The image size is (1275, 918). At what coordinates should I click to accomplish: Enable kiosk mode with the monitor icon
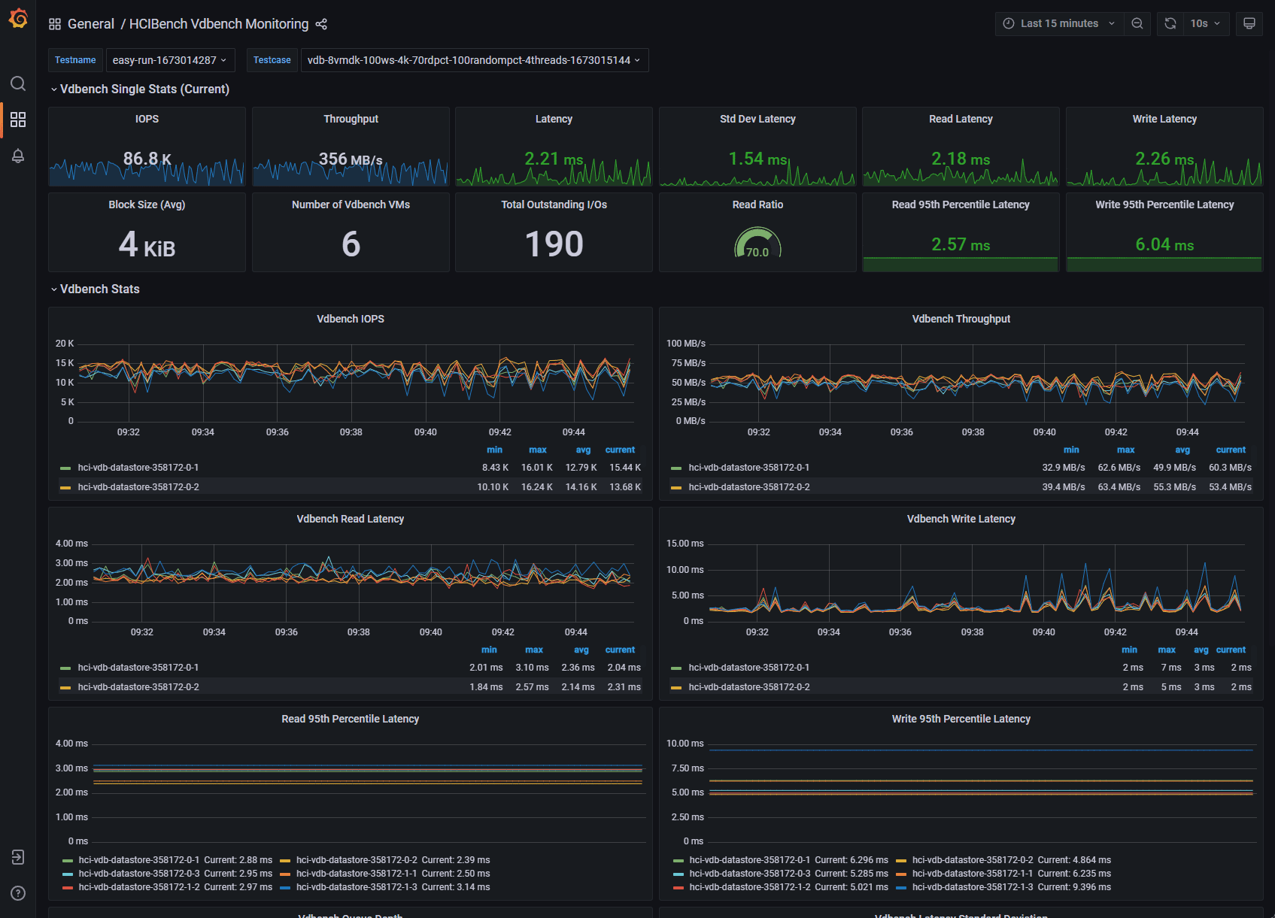pyautogui.click(x=1249, y=23)
